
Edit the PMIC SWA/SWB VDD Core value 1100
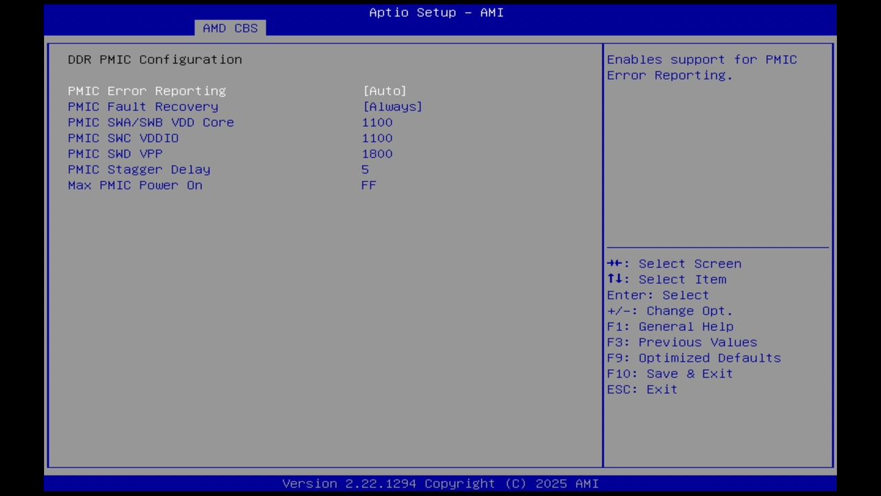pos(377,122)
